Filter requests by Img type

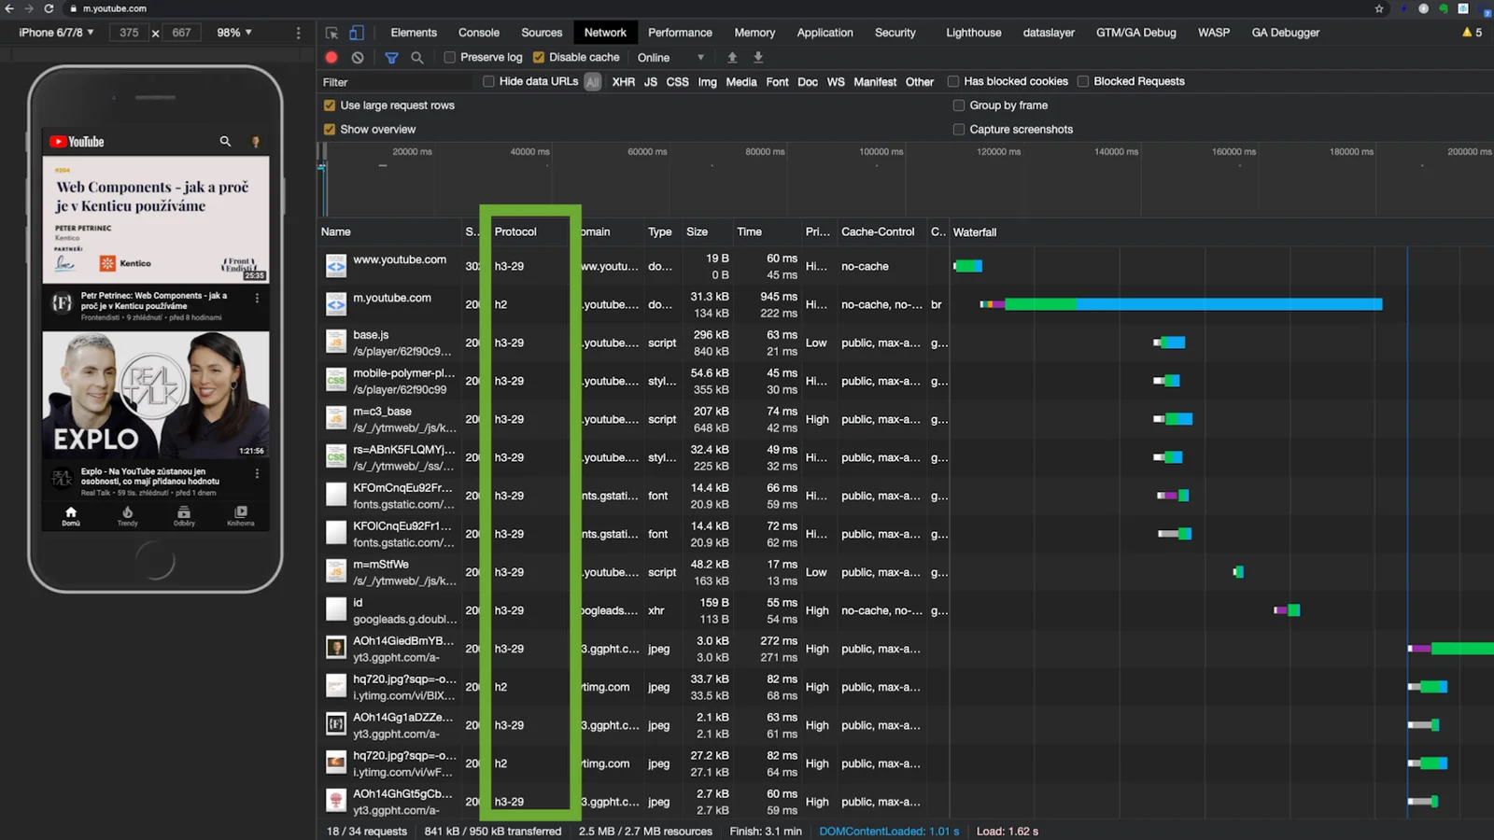coord(707,81)
